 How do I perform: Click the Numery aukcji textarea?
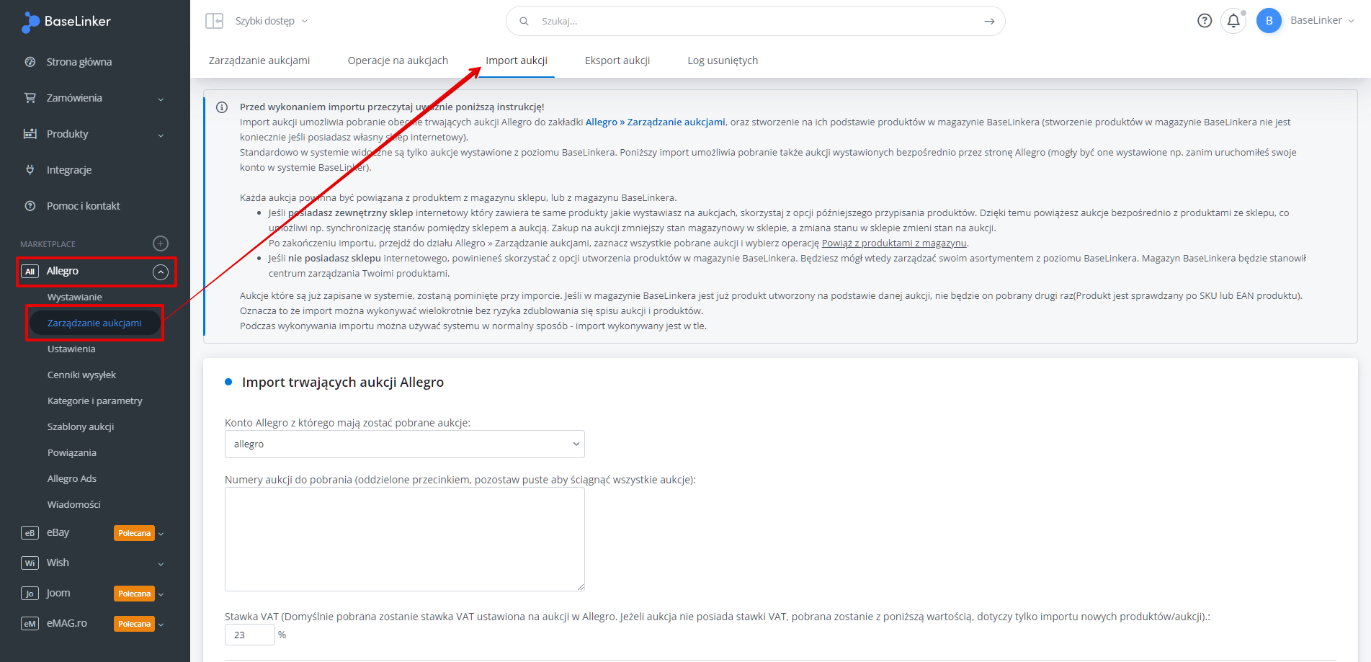[404, 539]
